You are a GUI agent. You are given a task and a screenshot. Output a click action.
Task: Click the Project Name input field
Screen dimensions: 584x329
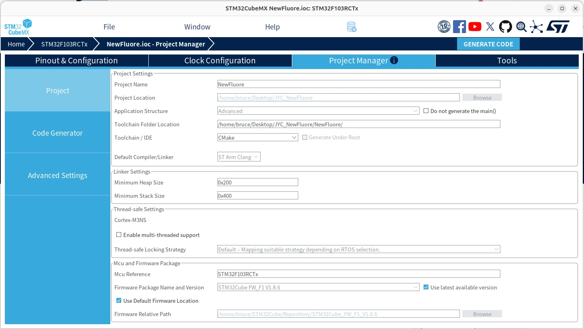359,84
